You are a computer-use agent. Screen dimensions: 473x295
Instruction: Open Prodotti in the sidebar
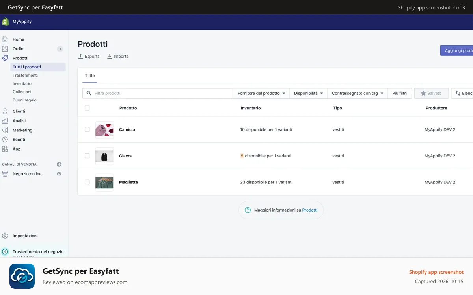click(x=20, y=58)
